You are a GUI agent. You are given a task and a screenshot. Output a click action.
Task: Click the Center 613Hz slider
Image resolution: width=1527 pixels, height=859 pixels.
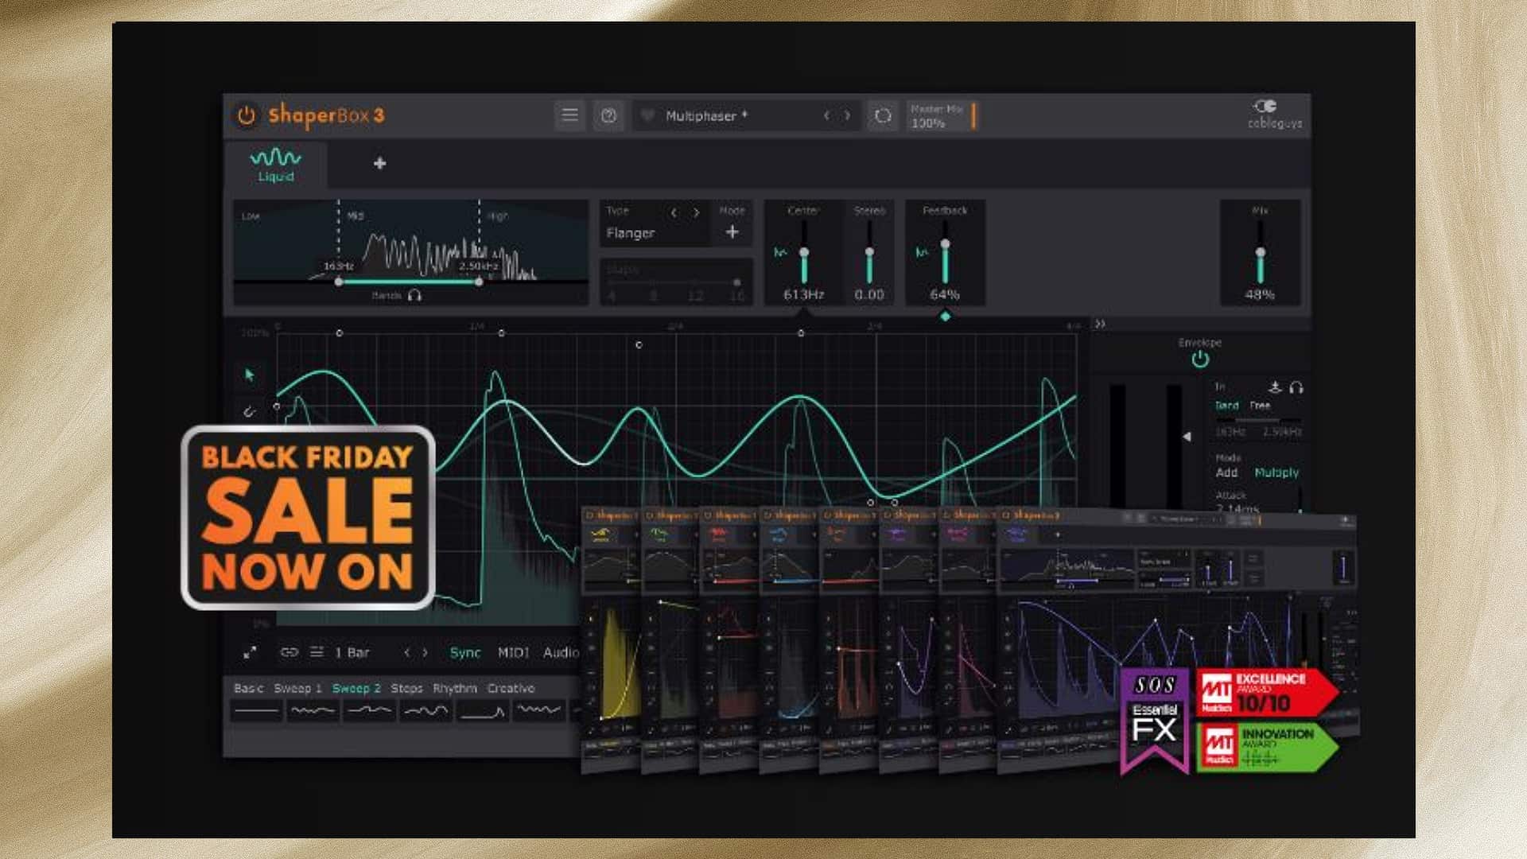pyautogui.click(x=804, y=254)
